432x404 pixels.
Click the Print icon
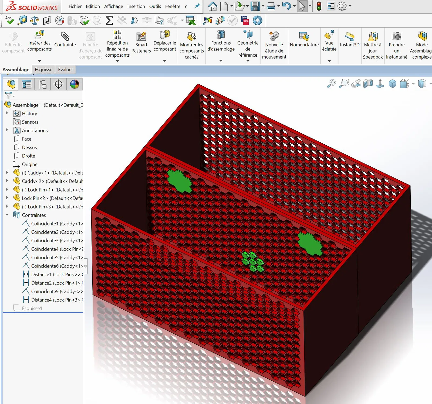point(271,6)
